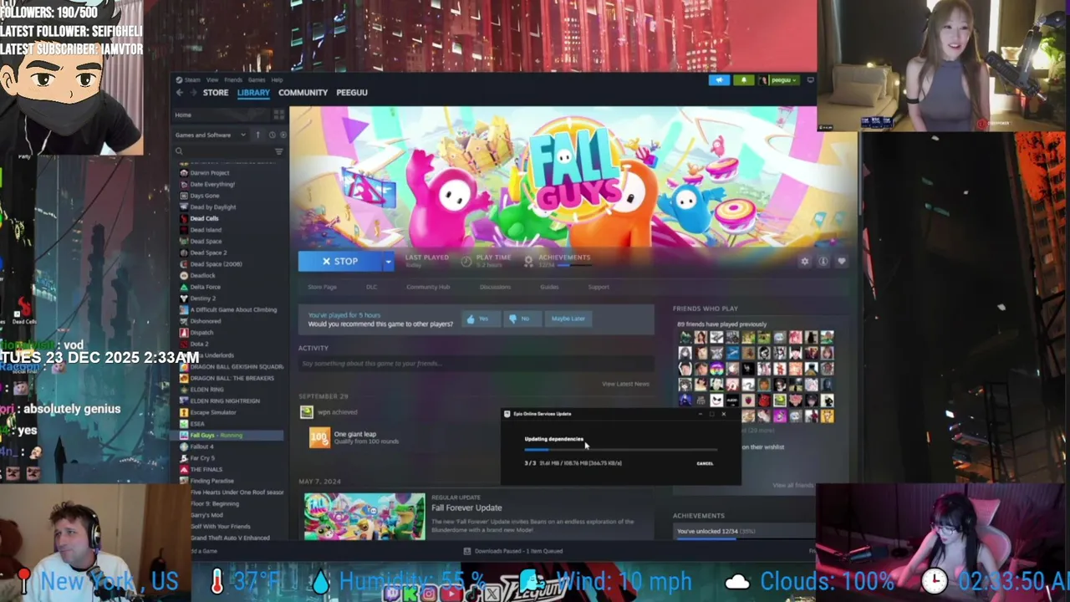The image size is (1070, 602).
Task: Open the Steam announcements megaphone icon
Action: point(719,80)
